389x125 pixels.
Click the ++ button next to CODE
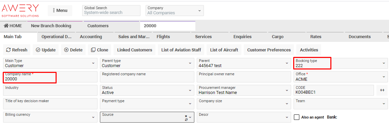coord(382,90)
